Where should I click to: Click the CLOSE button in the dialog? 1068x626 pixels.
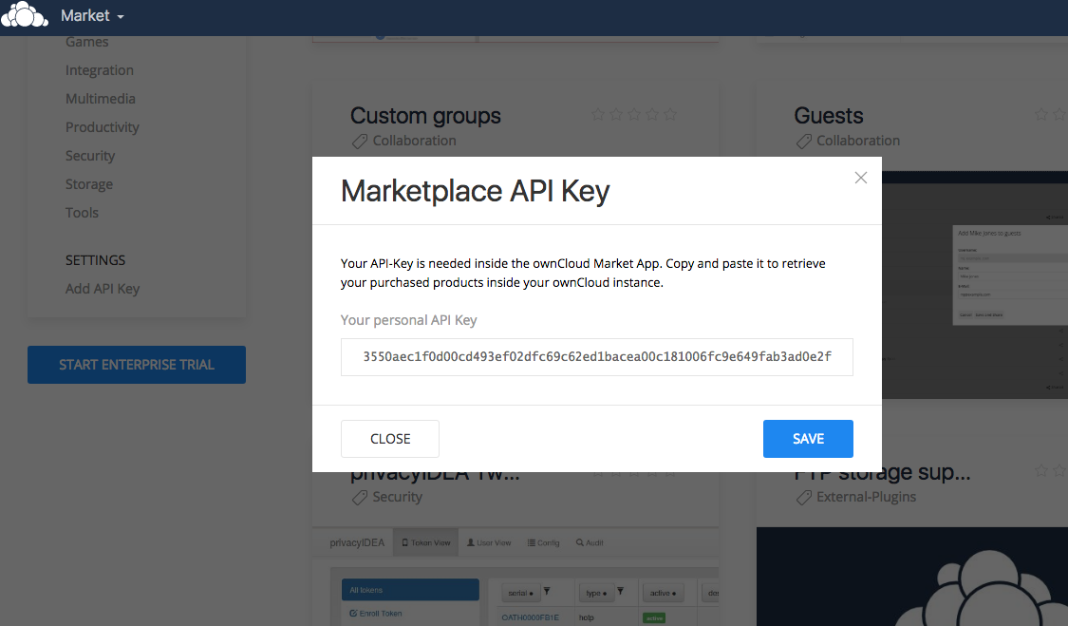tap(389, 439)
